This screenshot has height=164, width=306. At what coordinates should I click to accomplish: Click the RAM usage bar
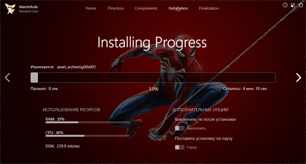pos(87,122)
